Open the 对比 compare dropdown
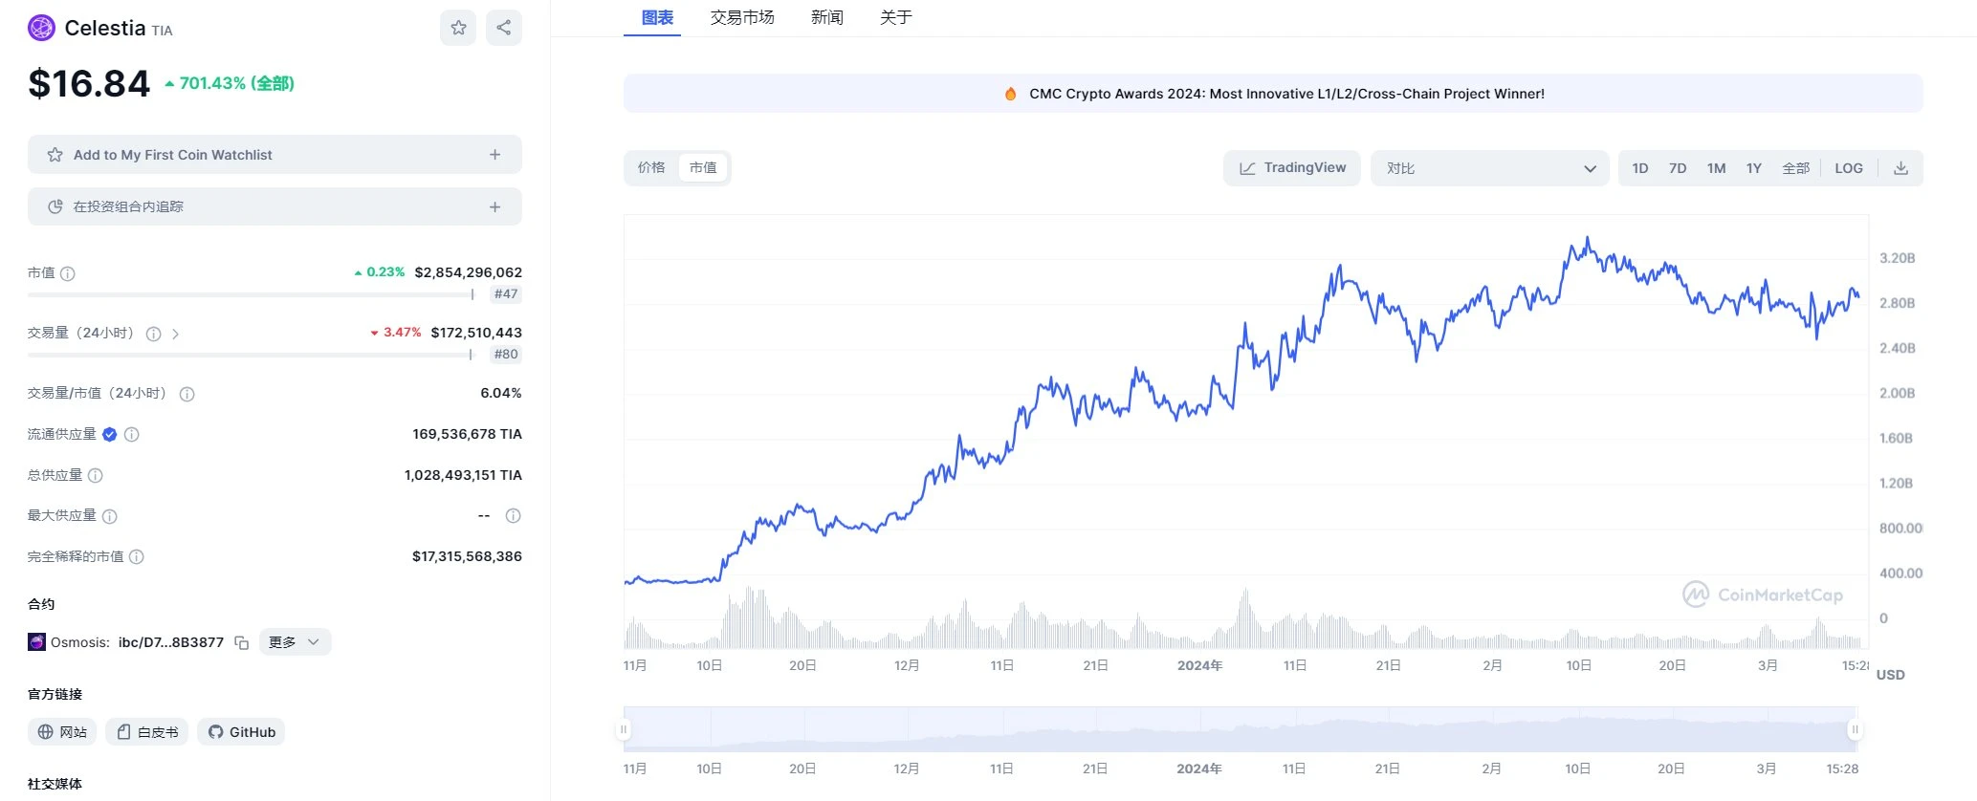Viewport: 1977px width, 801px height. pyautogui.click(x=1489, y=168)
